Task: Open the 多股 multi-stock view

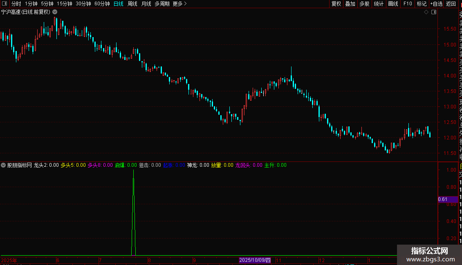Action: (x=364, y=4)
